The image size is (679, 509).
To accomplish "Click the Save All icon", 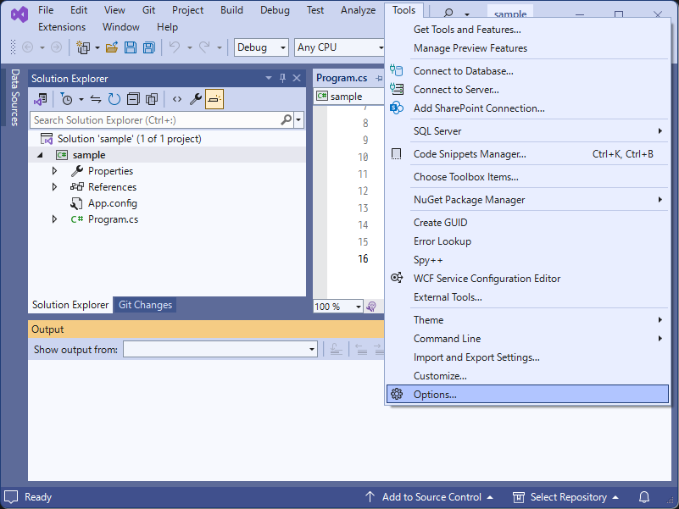I will click(149, 47).
